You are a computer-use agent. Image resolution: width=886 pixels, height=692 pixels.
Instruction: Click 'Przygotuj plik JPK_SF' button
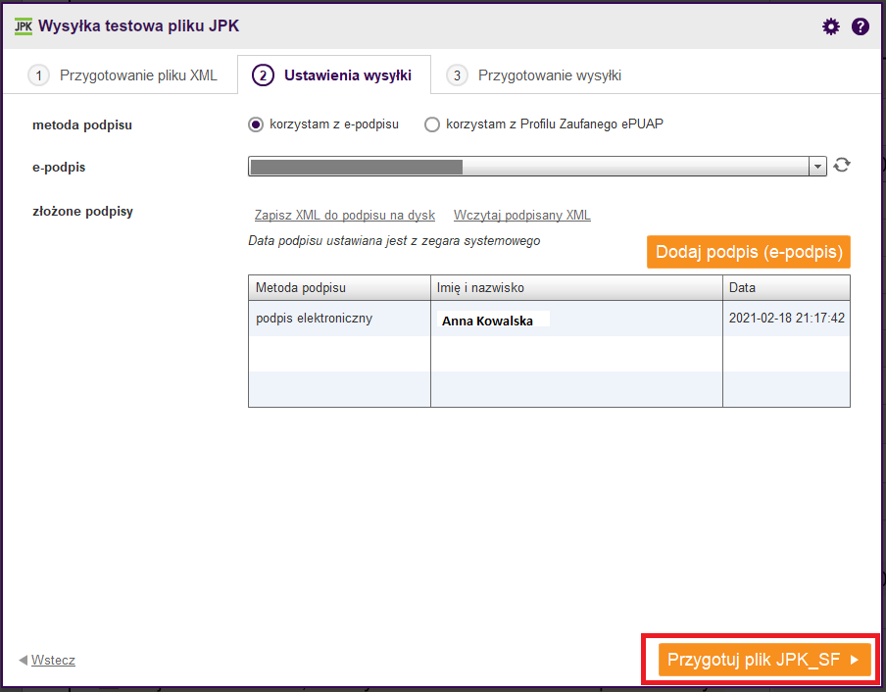pyautogui.click(x=764, y=660)
